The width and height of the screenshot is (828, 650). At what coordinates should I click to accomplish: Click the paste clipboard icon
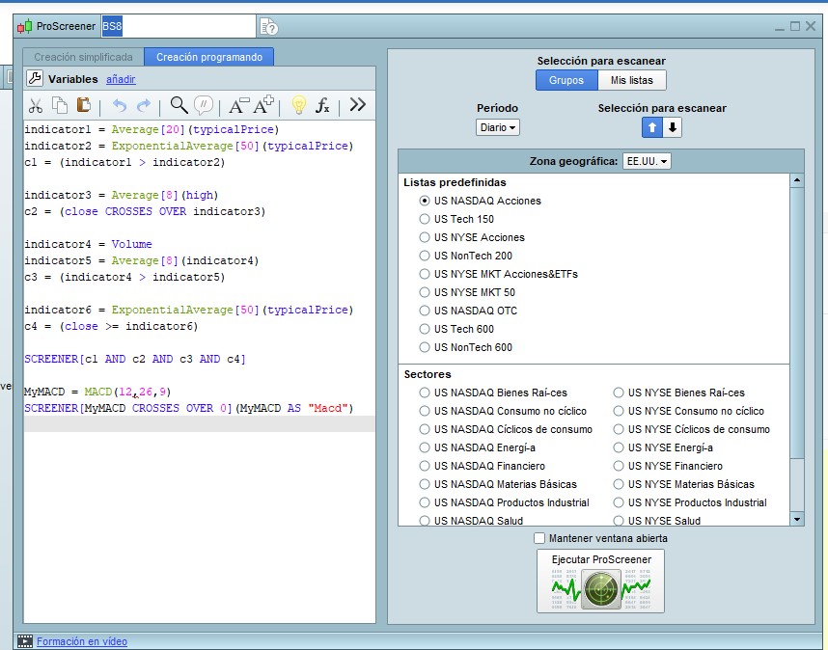[x=84, y=106]
